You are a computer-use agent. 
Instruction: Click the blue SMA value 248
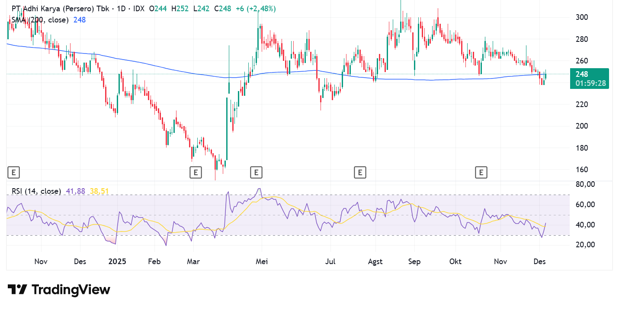(80, 20)
